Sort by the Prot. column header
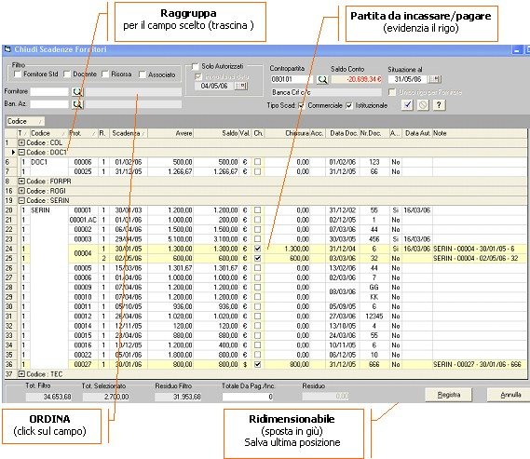Image resolution: width=530 pixels, height=459 pixels. [83, 133]
